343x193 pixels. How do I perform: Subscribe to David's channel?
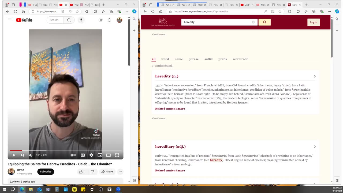click(46, 172)
